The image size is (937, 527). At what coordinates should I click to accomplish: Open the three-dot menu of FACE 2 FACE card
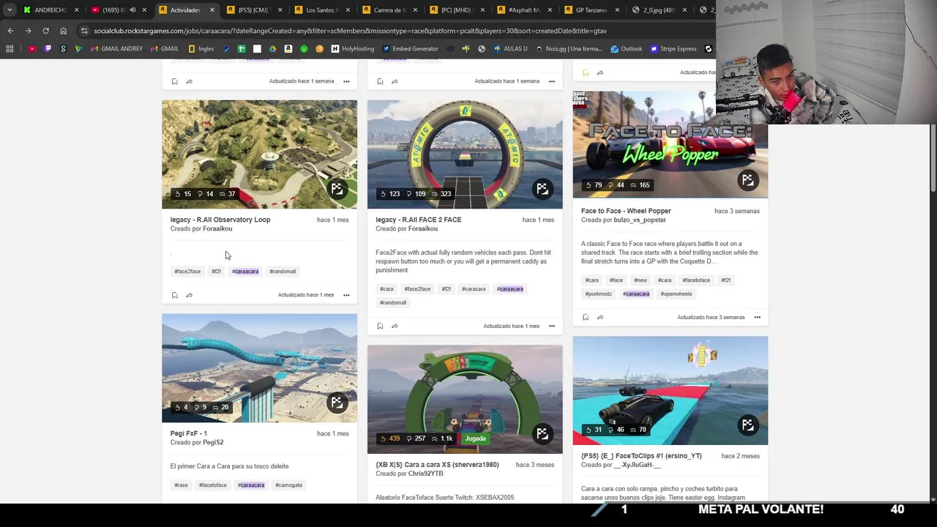552,326
